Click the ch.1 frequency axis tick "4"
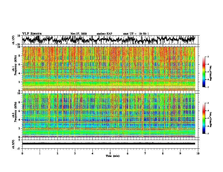 pyautogui.click(x=20, y=73)
